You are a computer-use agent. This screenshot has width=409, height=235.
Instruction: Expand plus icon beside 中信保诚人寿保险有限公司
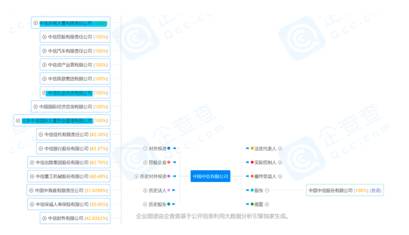click(32, 204)
